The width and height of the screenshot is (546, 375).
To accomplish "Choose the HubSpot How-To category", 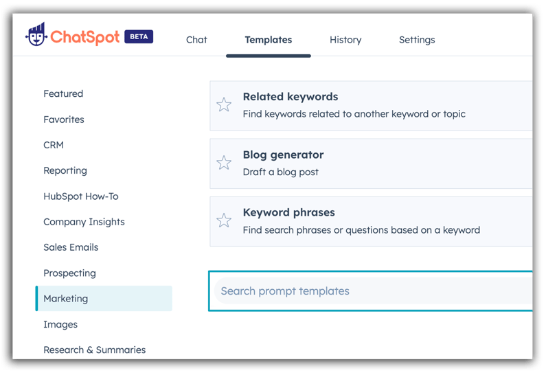I will click(x=81, y=196).
